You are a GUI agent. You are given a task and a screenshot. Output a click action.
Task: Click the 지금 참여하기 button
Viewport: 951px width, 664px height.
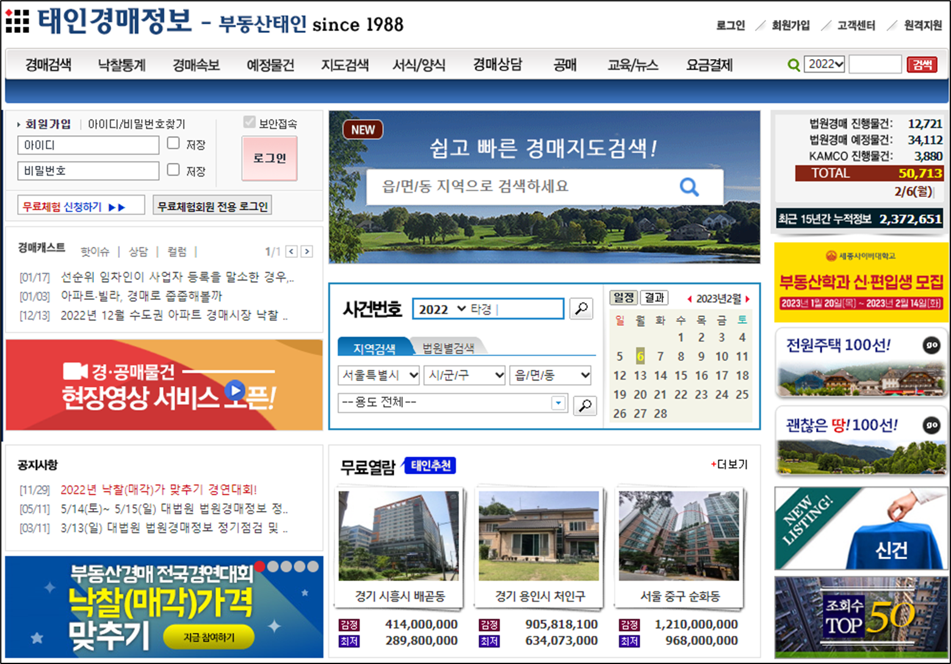pyautogui.click(x=209, y=637)
